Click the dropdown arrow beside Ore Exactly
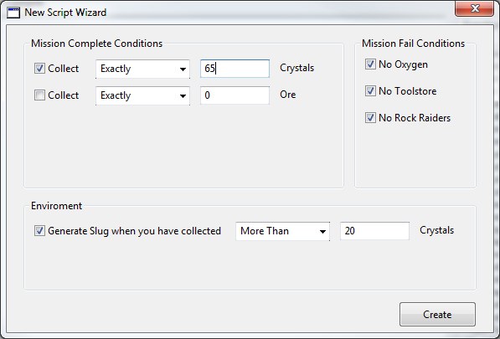This screenshot has height=339, width=500. click(183, 96)
